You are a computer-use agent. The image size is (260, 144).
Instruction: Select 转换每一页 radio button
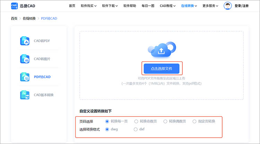107,121
